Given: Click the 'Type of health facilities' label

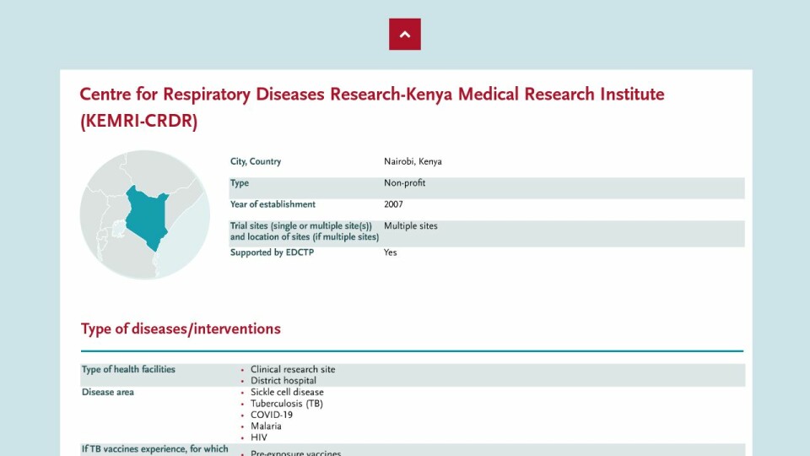Looking at the screenshot, I should click(128, 370).
